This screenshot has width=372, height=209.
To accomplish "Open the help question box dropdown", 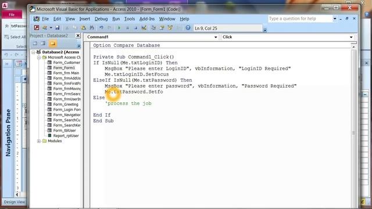I will tap(335, 19).
